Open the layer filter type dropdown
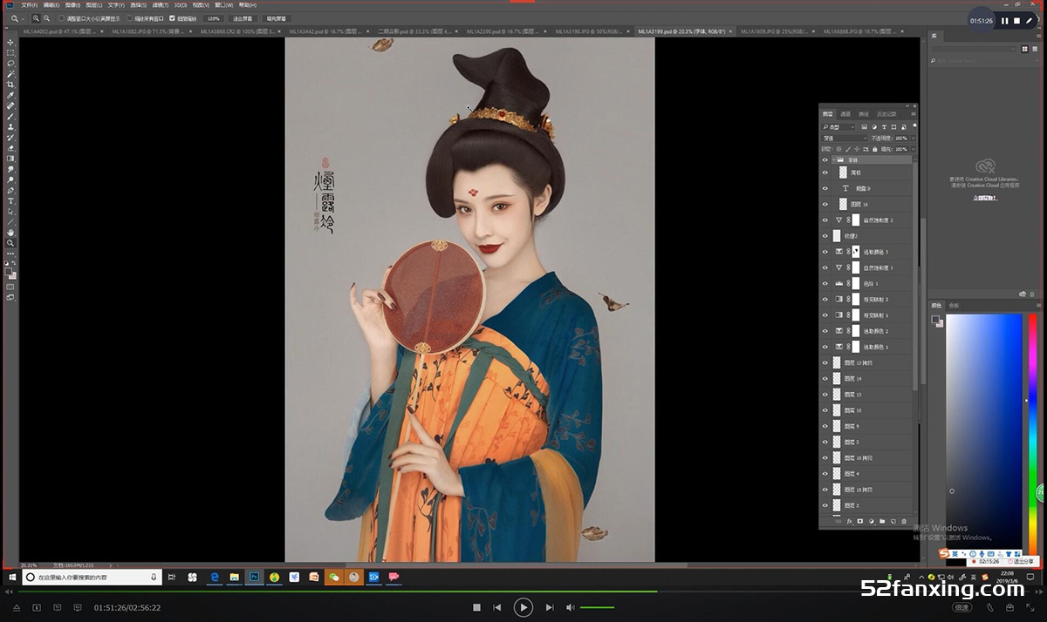Viewport: 1047px width, 622px height. (x=838, y=127)
